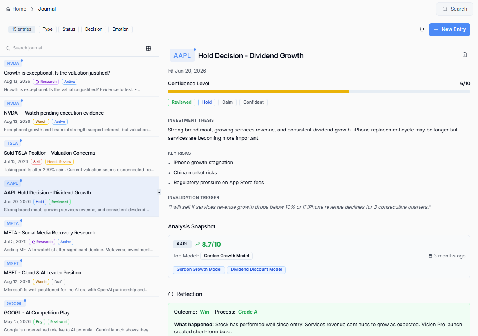Open entry 'Sold TSLA Position - Valuation Concerns'
478x336 pixels.
(x=79, y=157)
